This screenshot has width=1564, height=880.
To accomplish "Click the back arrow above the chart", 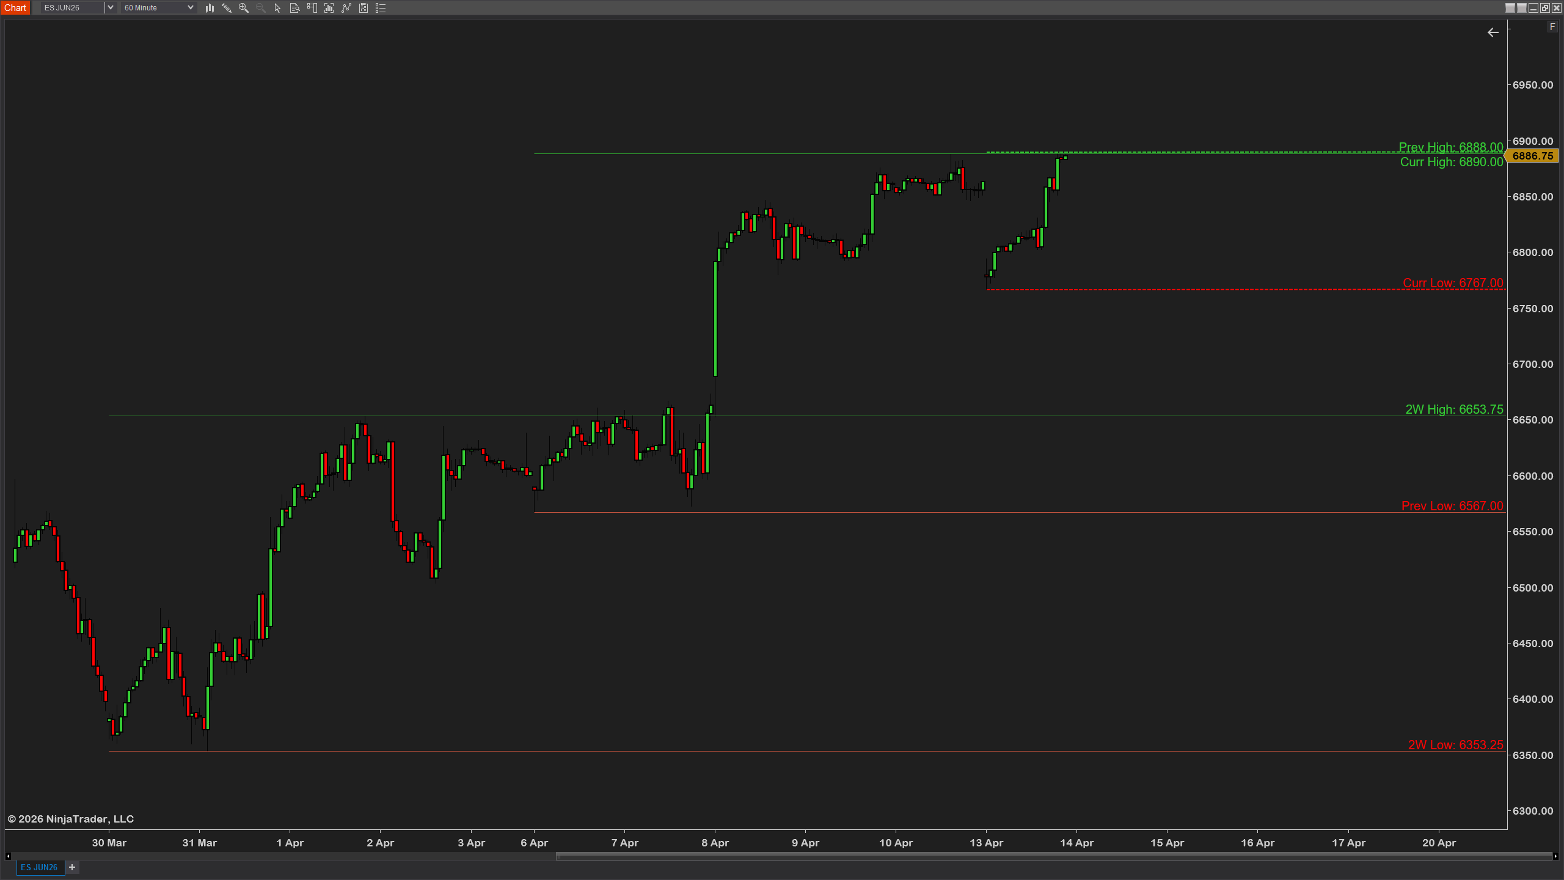I will point(1493,32).
